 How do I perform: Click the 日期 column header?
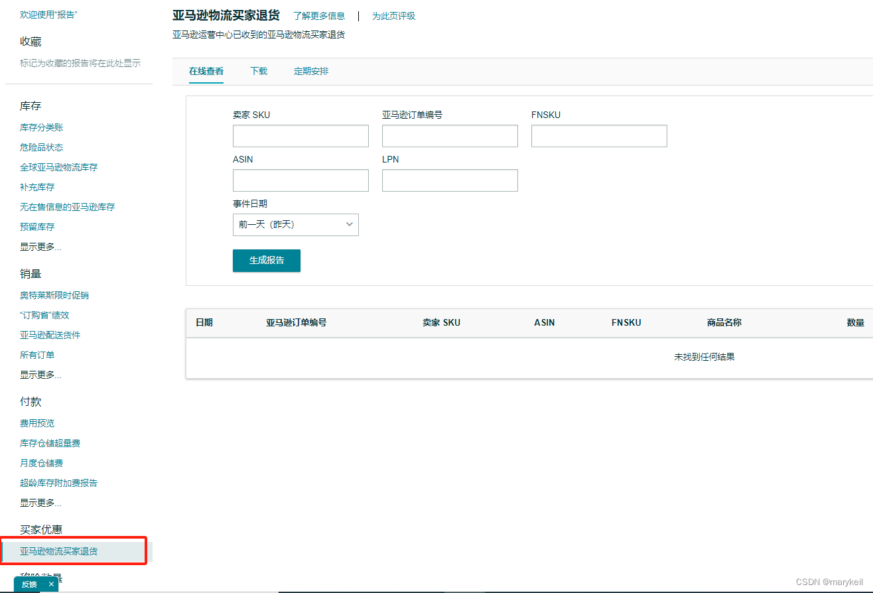[x=204, y=322]
